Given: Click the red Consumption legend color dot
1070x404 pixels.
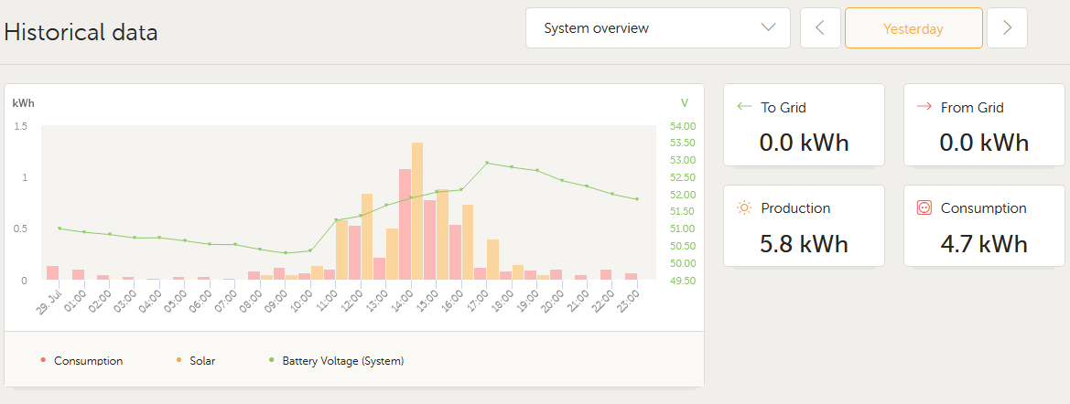Looking at the screenshot, I should 43,360.
